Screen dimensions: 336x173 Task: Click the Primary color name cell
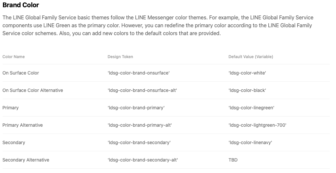(11, 108)
